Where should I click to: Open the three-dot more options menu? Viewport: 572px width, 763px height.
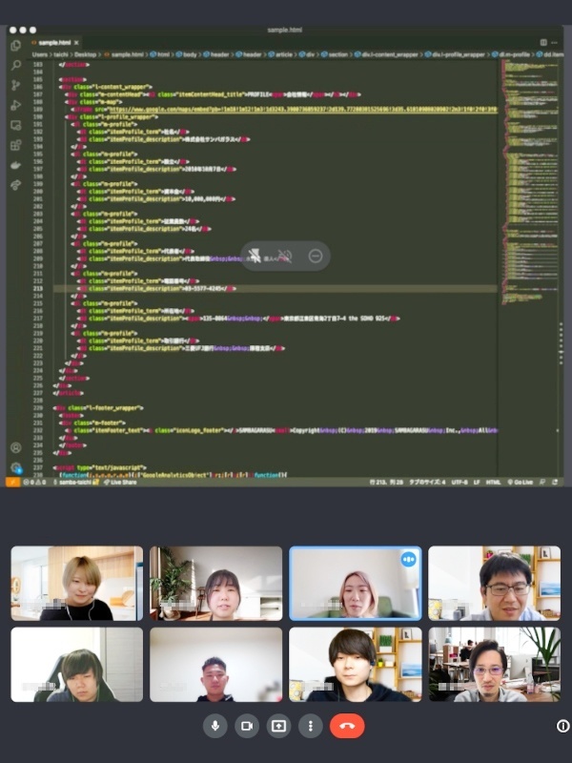310,726
